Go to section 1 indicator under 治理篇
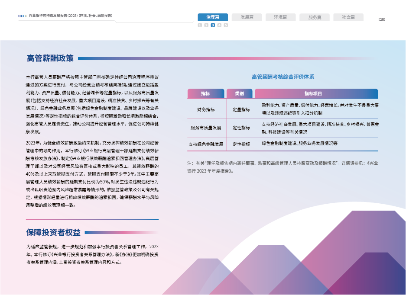This screenshot has width=406, height=295. 200,26
